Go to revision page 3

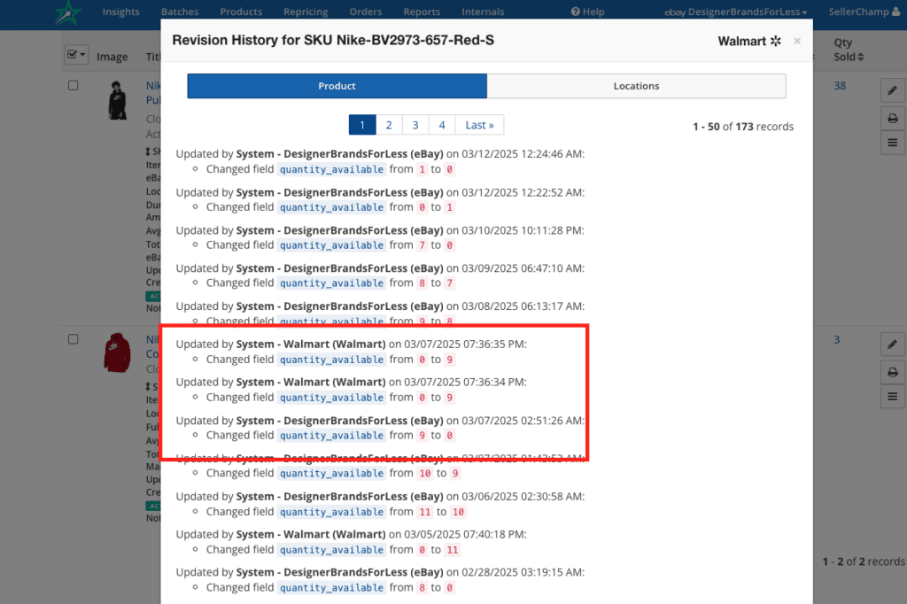pyautogui.click(x=415, y=125)
